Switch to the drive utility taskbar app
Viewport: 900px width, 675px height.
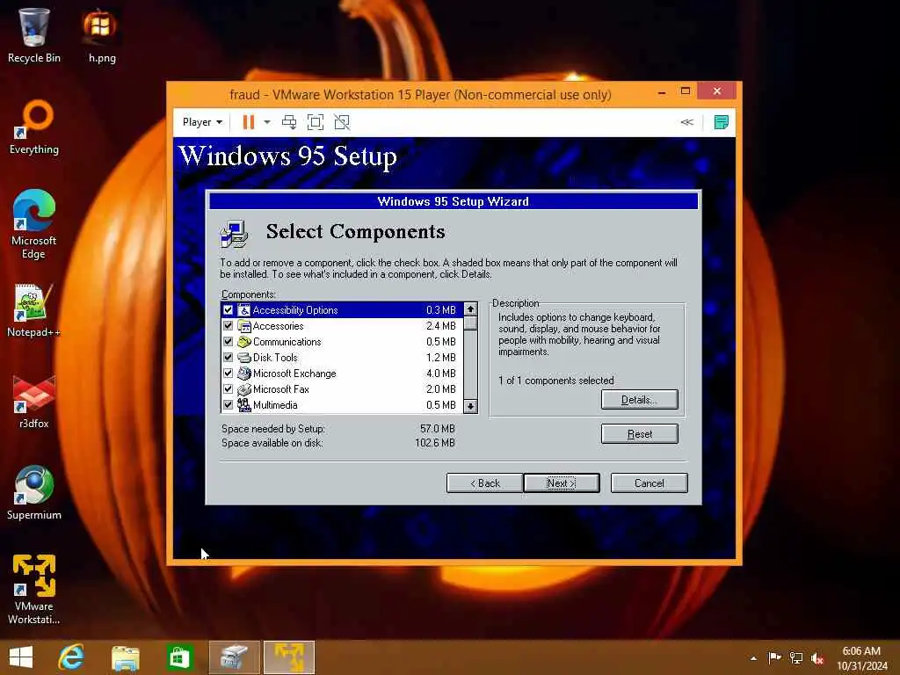coord(234,657)
